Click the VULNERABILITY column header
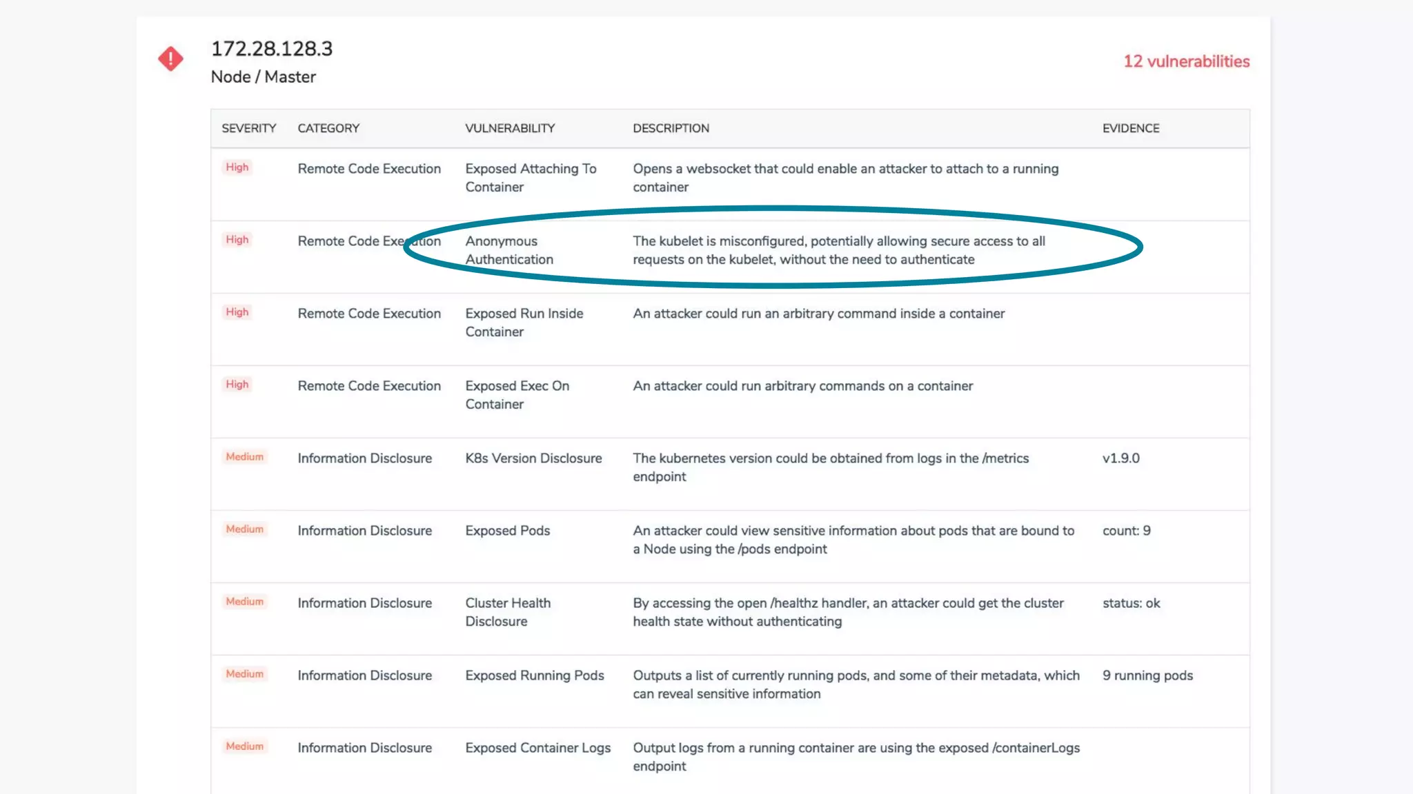Viewport: 1413px width, 794px height. [x=510, y=128]
